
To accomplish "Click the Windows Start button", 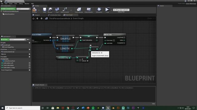I will coord(2,108).
